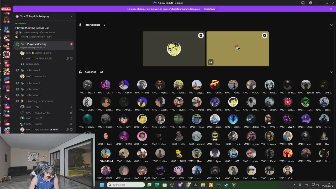Click the Désactiver streamer mode button
Image resolution: width=336 pixels, height=189 pixels.
tap(209, 9)
